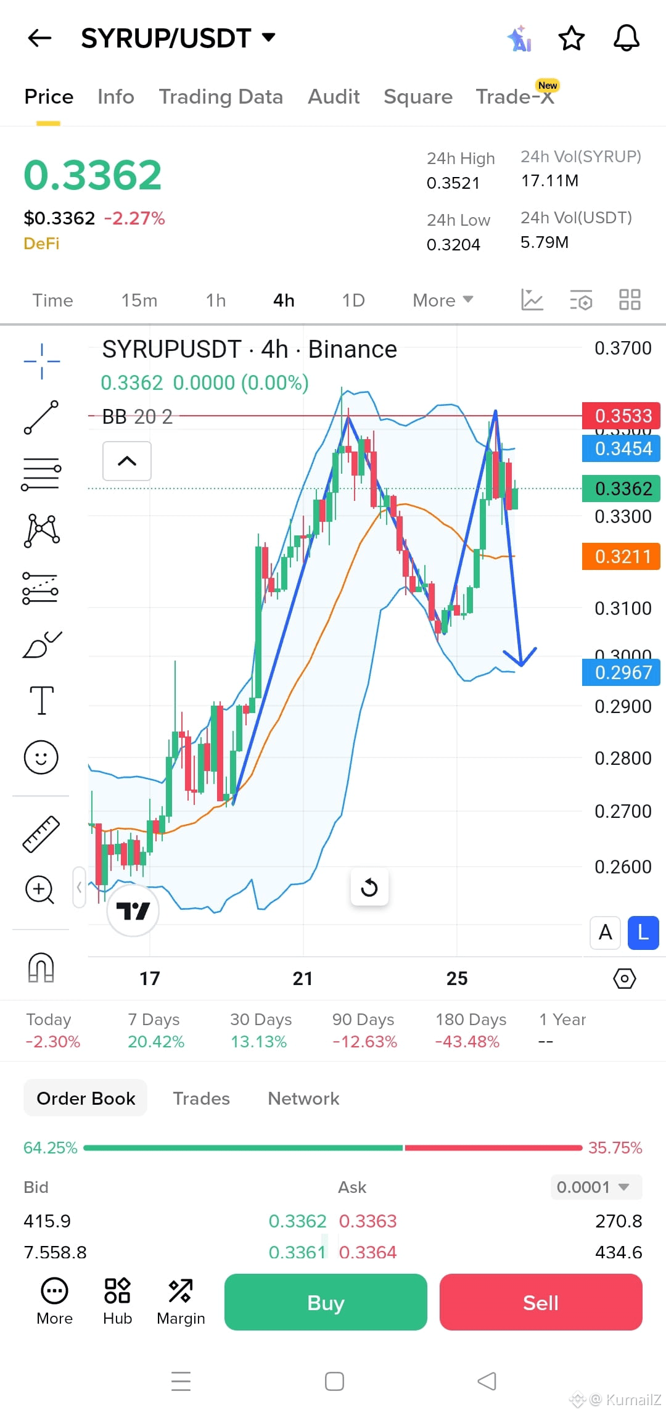The image size is (666, 1415).
Task: Tap the Android back navigation button
Action: 487,1381
